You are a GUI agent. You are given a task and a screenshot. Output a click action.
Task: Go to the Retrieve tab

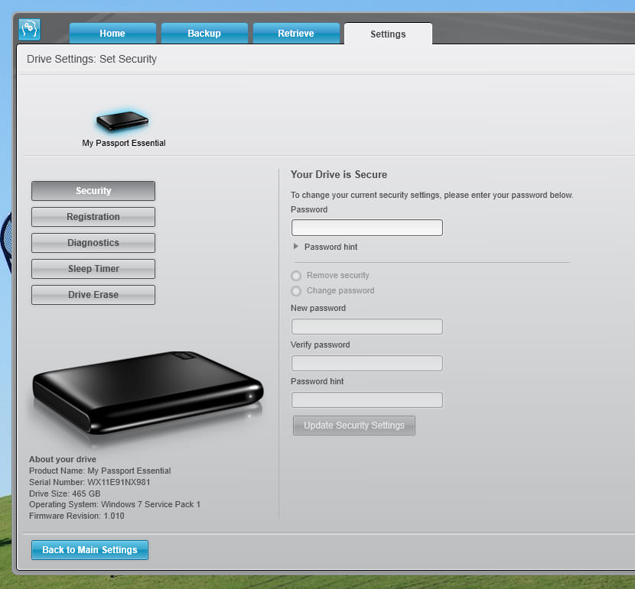pos(296,33)
